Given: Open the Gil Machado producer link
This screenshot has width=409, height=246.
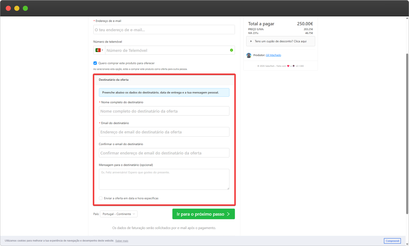Looking at the screenshot, I should [273, 55].
